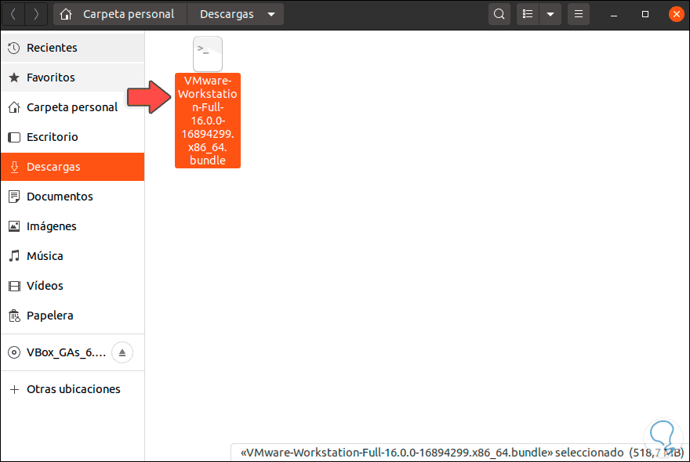Eject the VBox_GAs disc

tap(122, 352)
